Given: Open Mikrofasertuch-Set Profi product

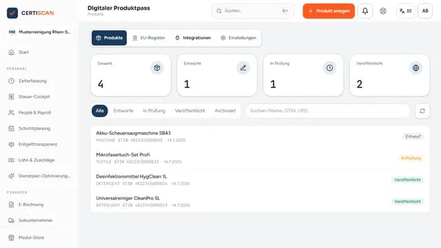Looking at the screenshot, I should [260, 158].
